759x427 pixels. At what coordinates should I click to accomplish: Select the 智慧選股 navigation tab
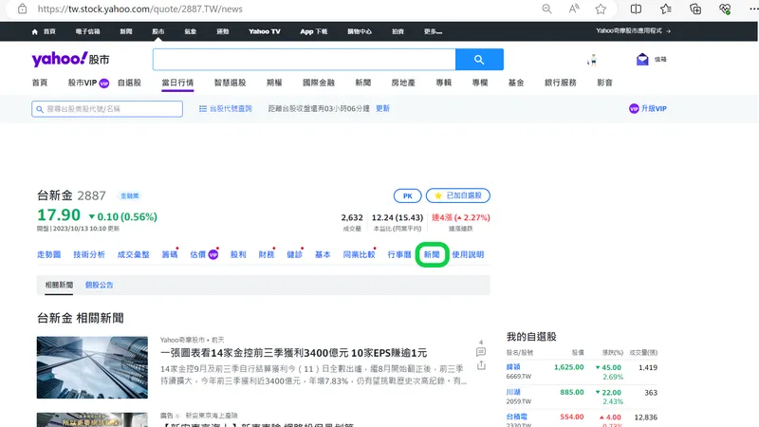coord(230,83)
